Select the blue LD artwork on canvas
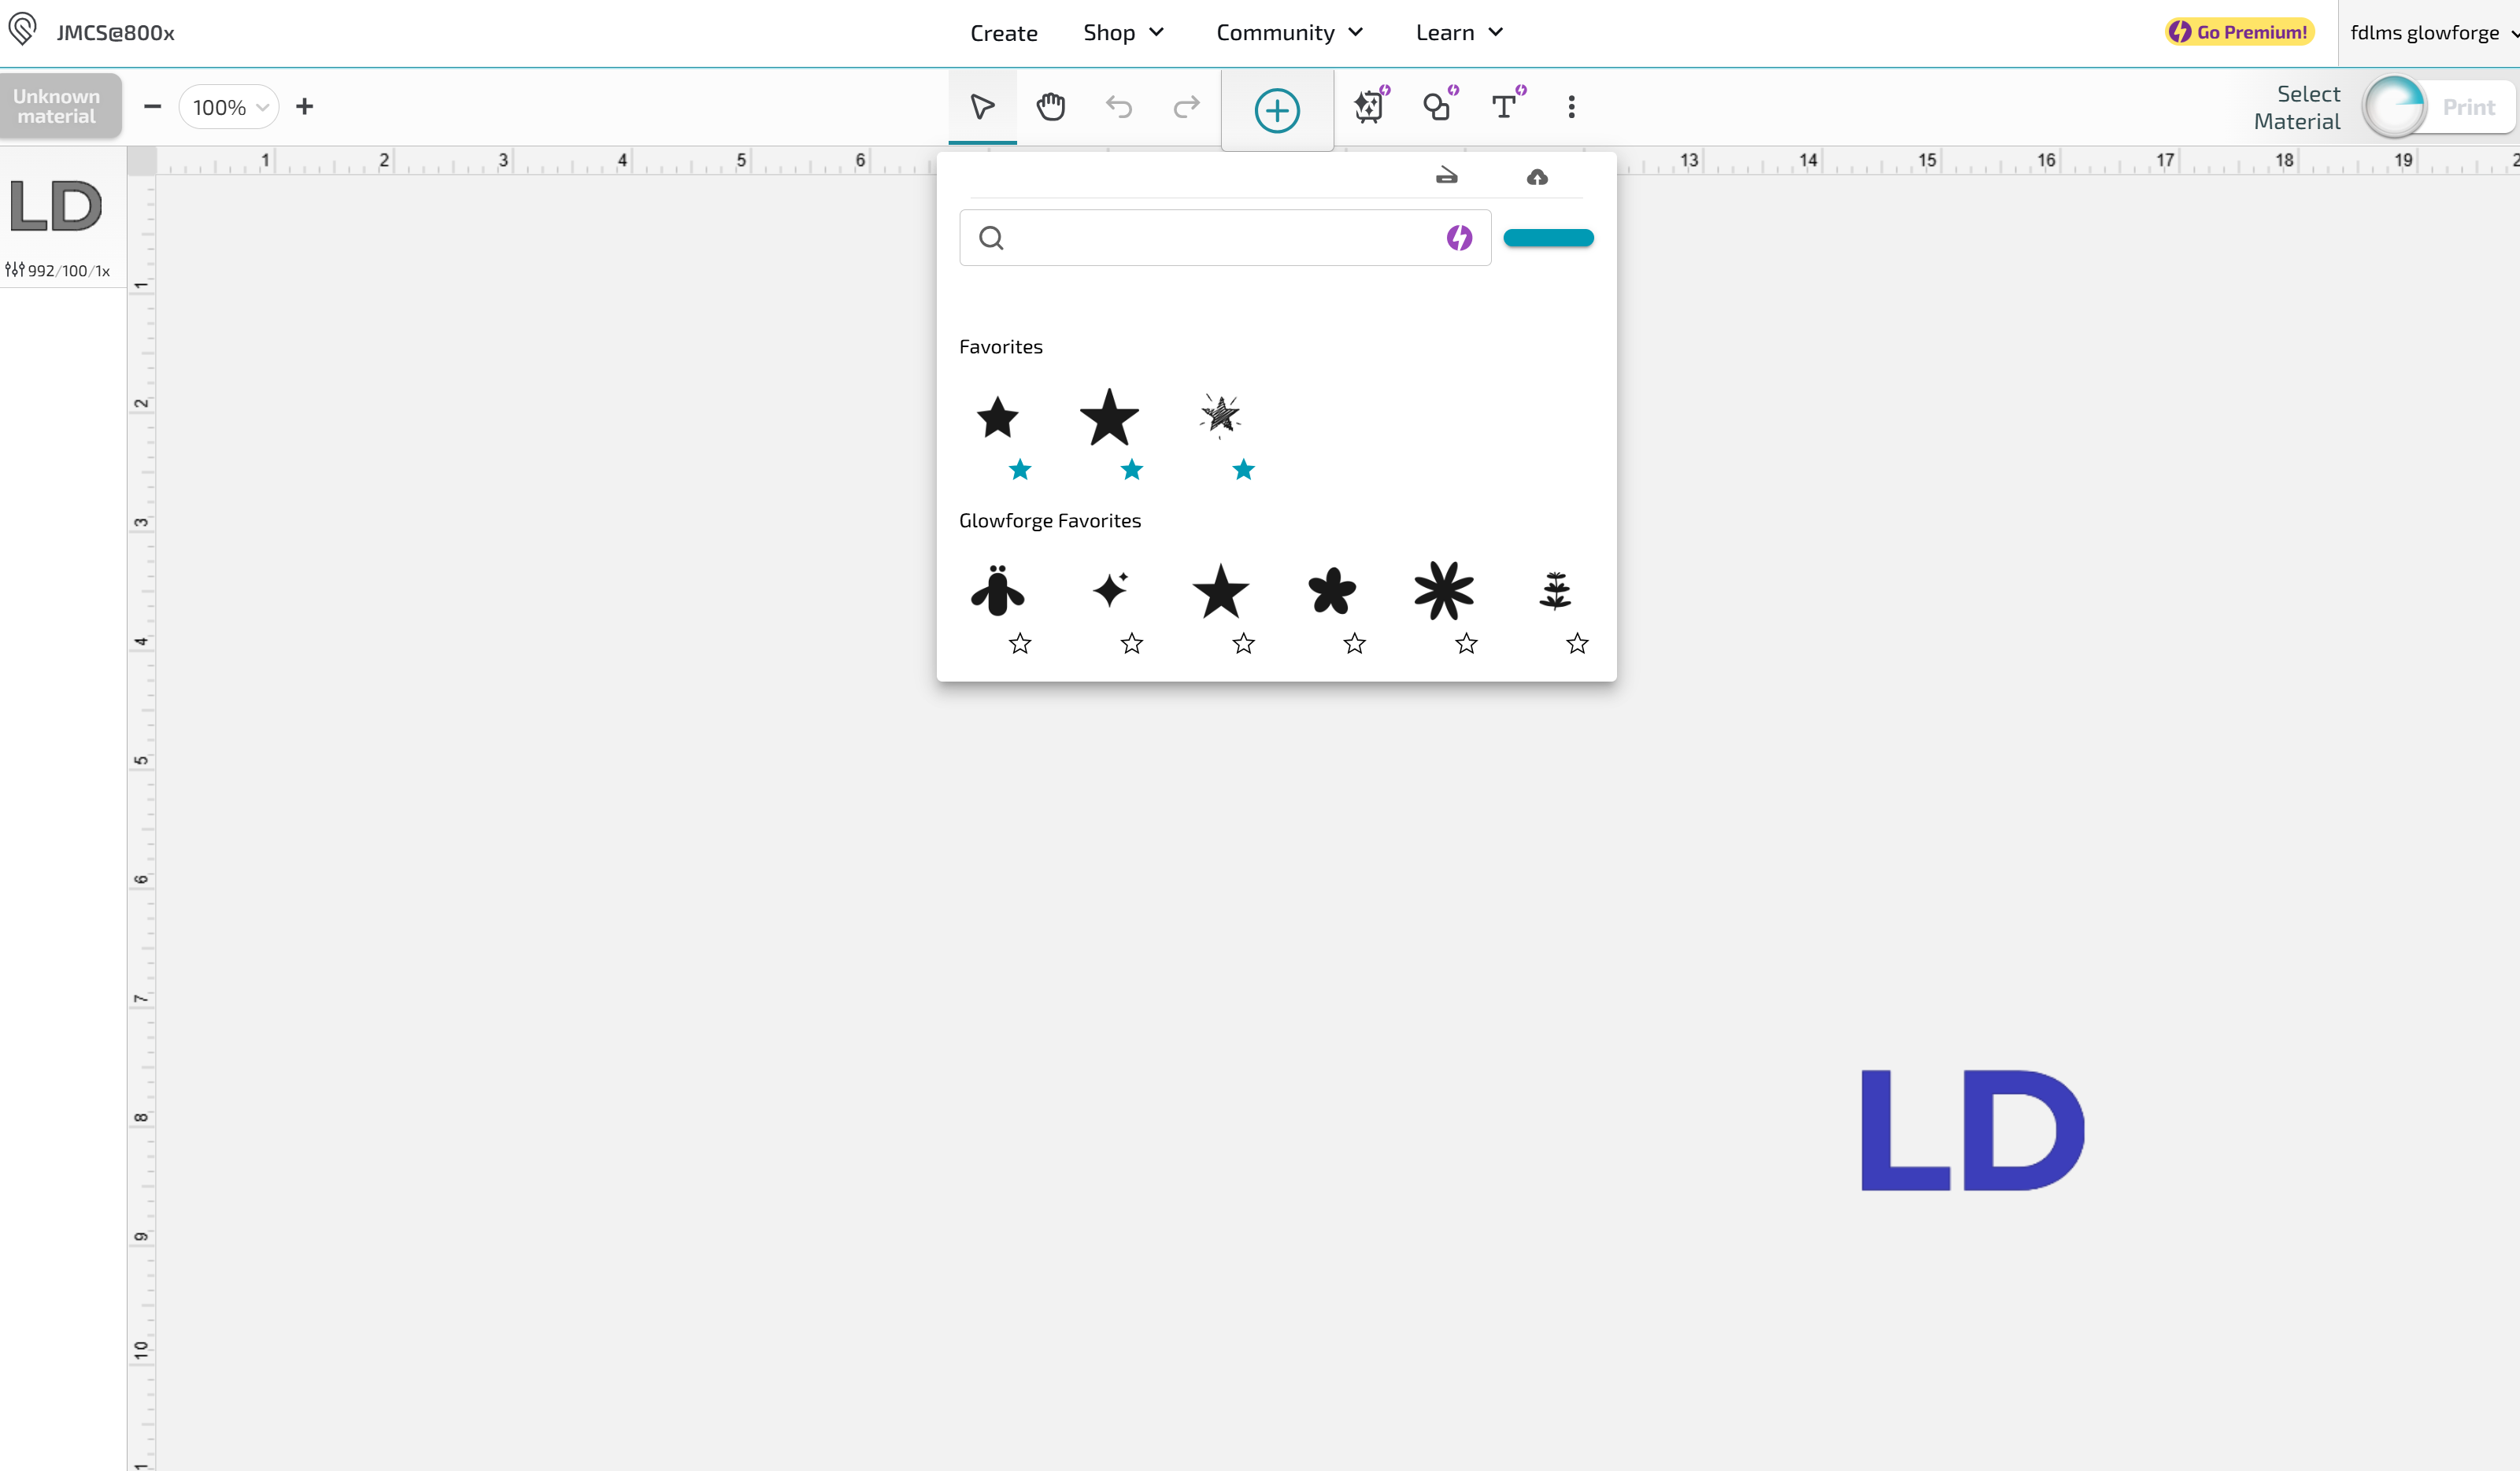Image resolution: width=2520 pixels, height=1471 pixels. (1972, 1130)
